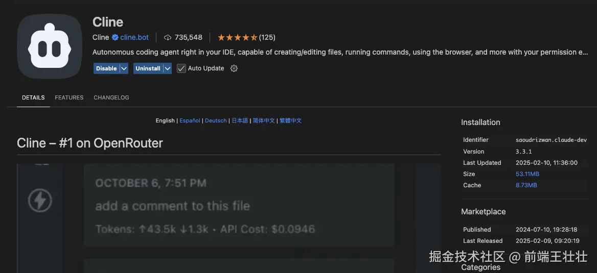Switch to the FEATURES tab
Screen dimensions: 597x273
tap(69, 97)
